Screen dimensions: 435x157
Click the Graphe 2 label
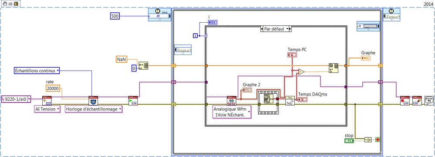[x=252, y=85]
